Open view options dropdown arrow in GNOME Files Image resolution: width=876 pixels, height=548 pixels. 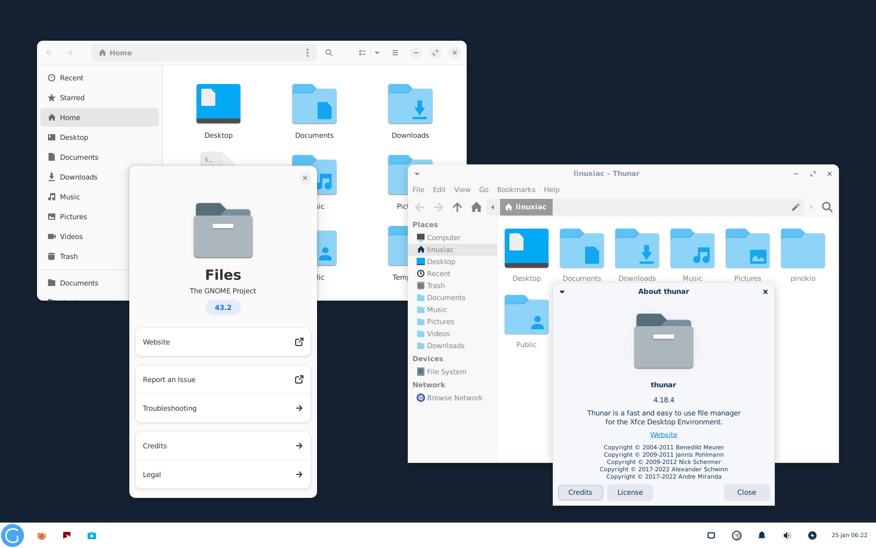pos(377,53)
